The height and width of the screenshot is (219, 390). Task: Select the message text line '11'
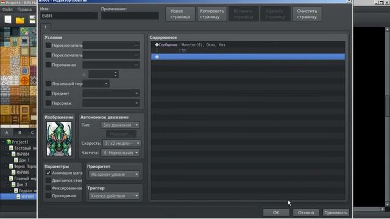(248, 50)
